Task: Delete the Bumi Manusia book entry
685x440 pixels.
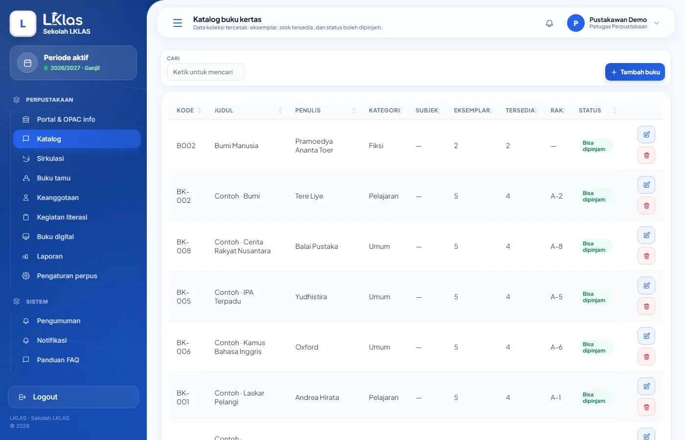Action: click(x=646, y=155)
